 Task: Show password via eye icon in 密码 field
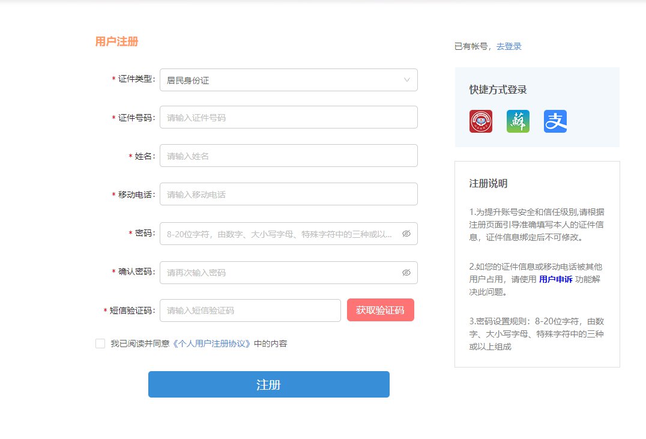click(x=406, y=234)
